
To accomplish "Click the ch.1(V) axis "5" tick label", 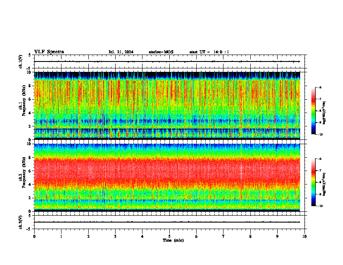I will [30, 55].
